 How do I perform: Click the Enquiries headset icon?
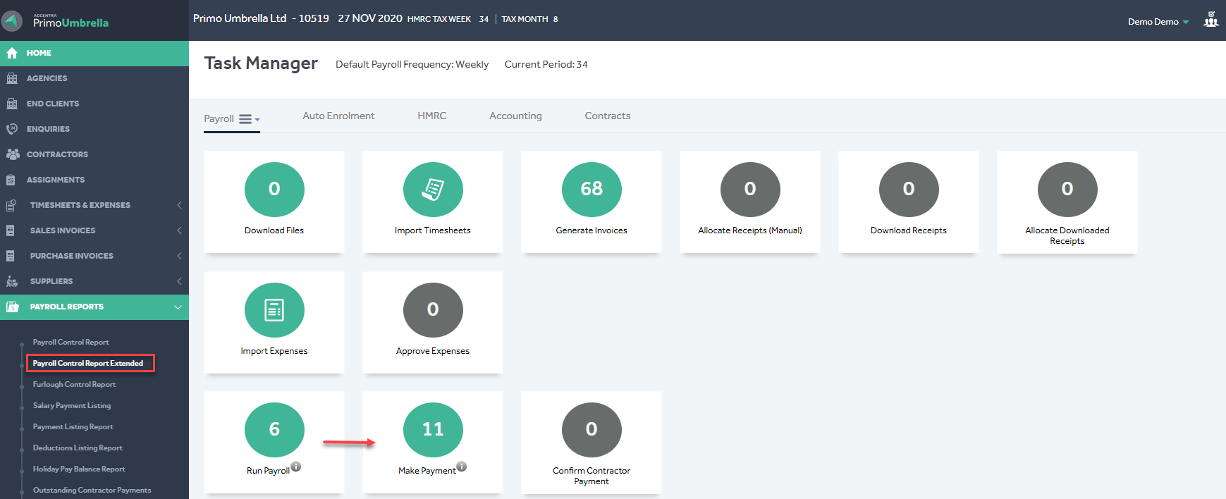(x=12, y=129)
